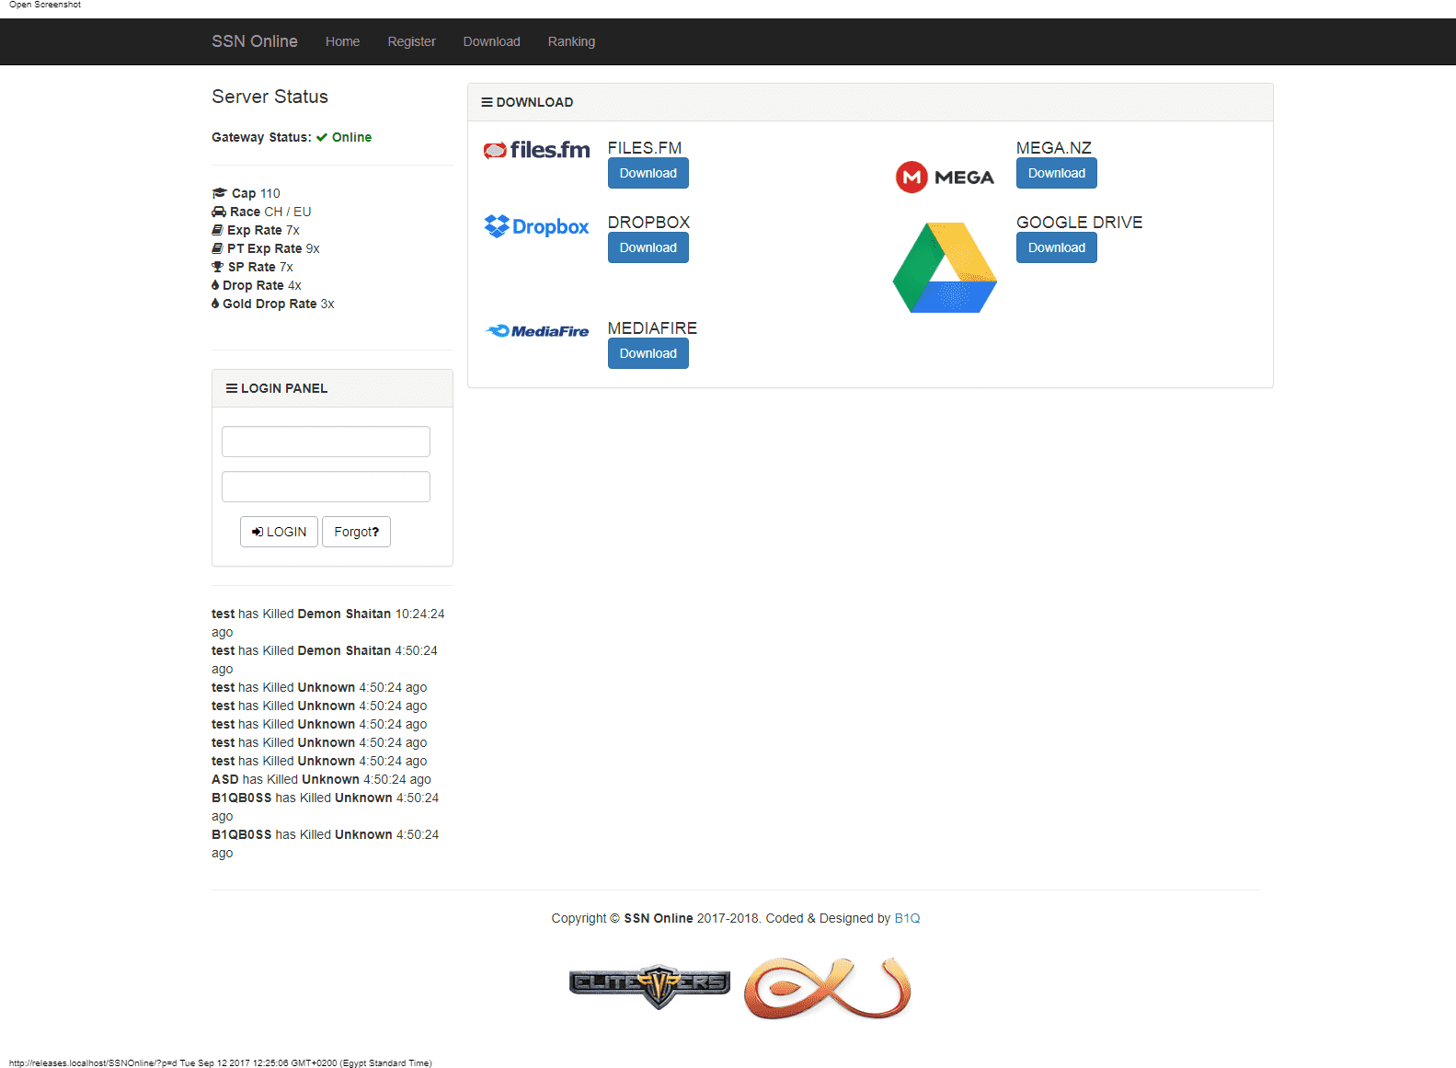
Task: Click the green Online checkmark icon
Action: point(322,137)
